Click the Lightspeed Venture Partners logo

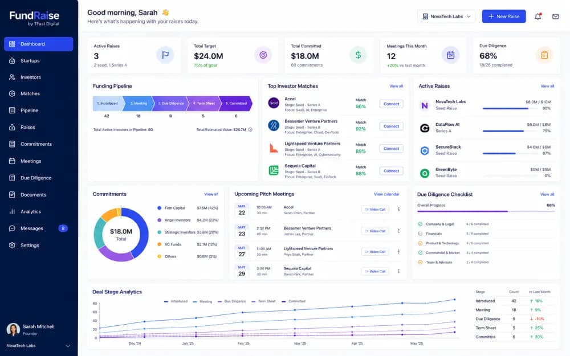pos(274,148)
